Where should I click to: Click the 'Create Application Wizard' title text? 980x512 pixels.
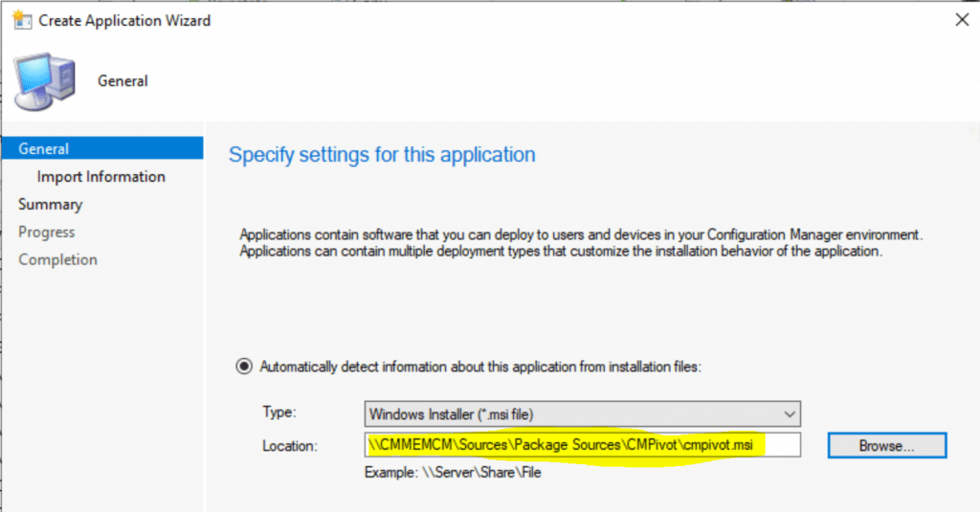pyautogui.click(x=124, y=21)
